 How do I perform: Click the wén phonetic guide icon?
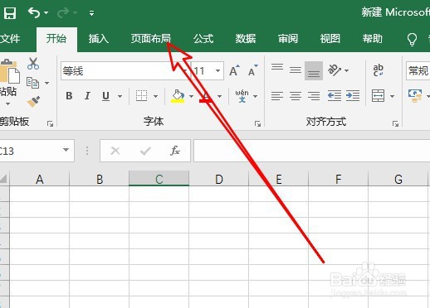242,96
